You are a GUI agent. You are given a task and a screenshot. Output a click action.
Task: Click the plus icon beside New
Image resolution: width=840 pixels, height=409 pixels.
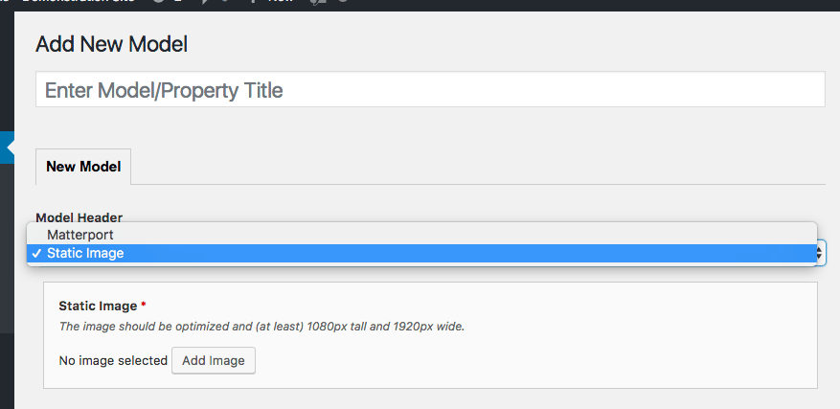(254, 2)
